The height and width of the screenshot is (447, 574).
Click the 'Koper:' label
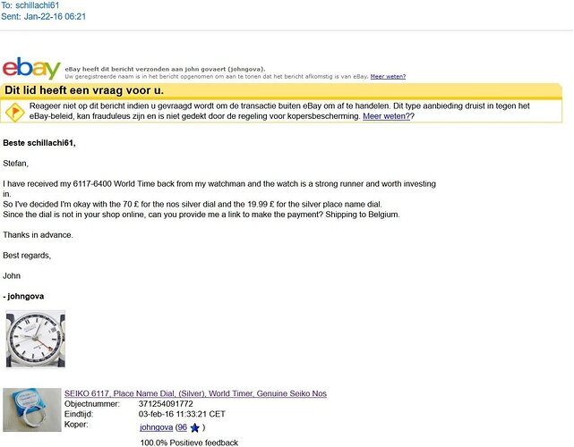point(76,425)
